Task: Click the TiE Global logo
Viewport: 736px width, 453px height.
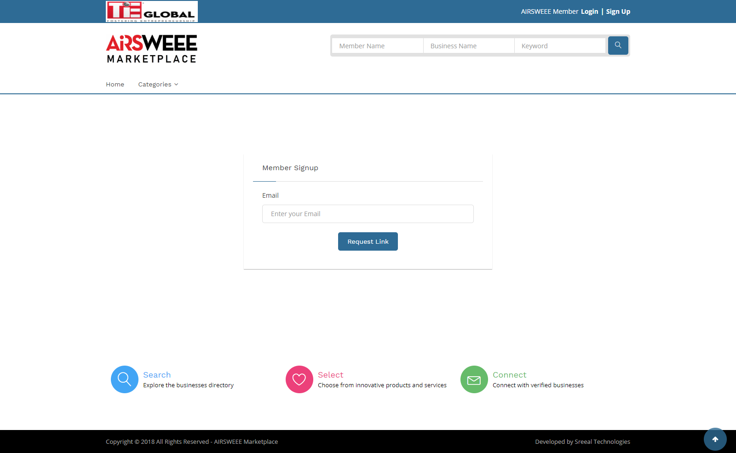Action: click(x=152, y=11)
